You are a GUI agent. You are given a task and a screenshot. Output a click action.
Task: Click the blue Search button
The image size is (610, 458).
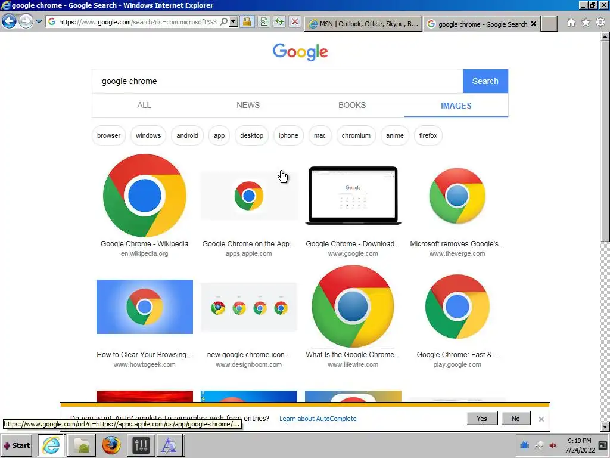pyautogui.click(x=485, y=81)
